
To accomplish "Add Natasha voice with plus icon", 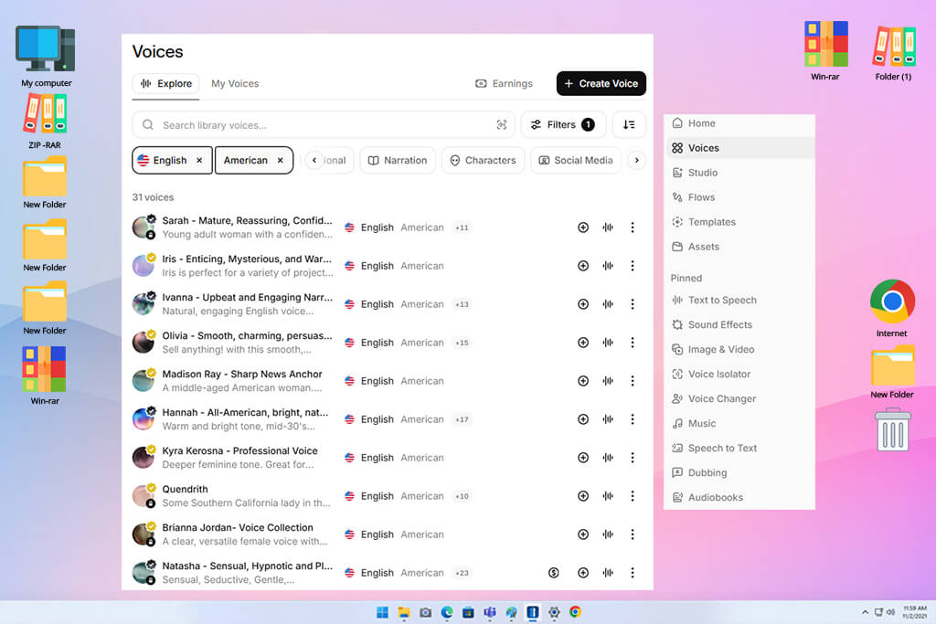I will tap(583, 573).
